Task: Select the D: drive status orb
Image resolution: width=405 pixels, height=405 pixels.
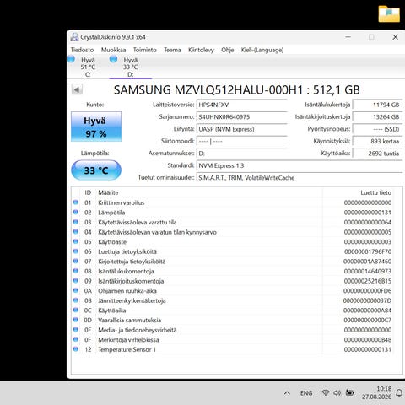Action: (x=113, y=59)
